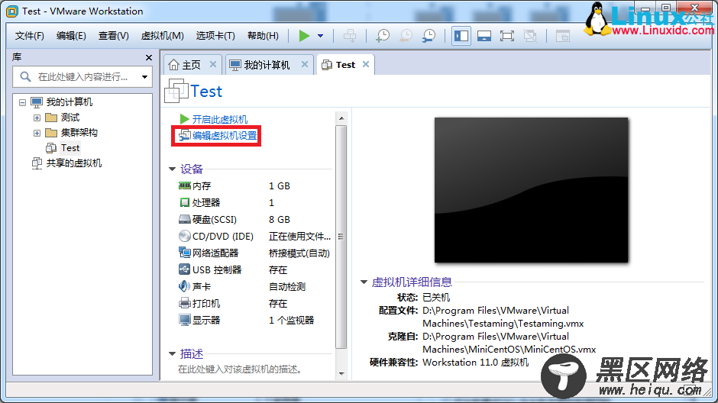
Task: Collapse the 设备 section
Action: click(x=172, y=169)
